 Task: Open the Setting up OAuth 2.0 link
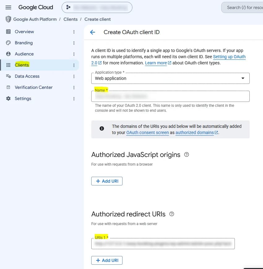point(229,57)
